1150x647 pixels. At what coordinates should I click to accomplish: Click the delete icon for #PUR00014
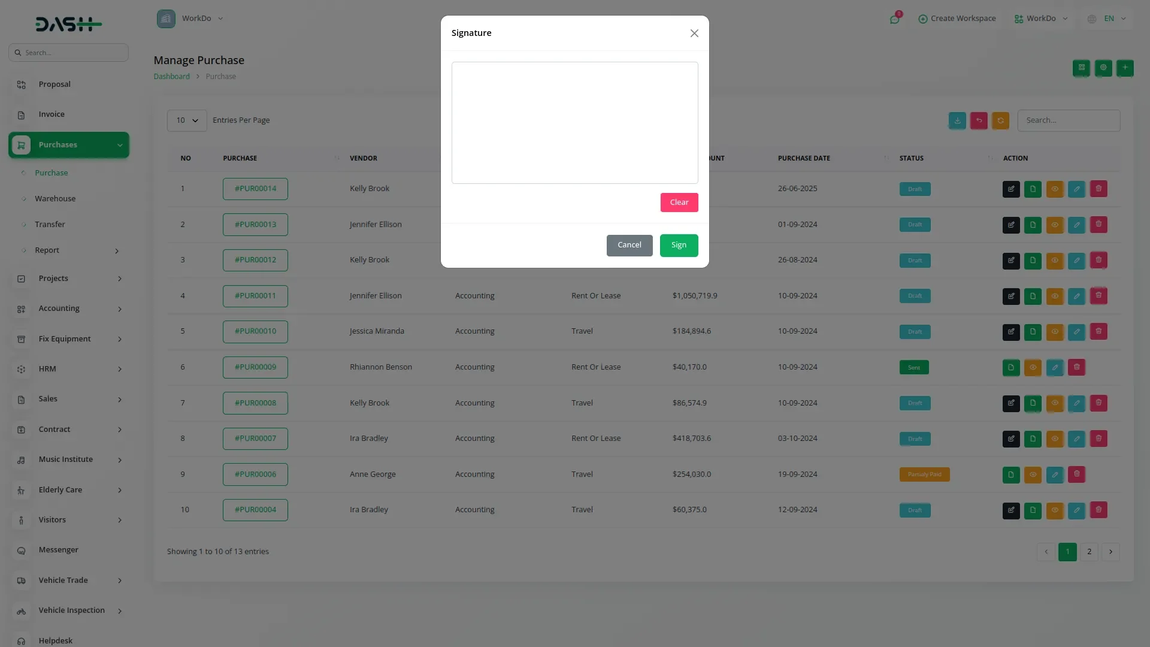tap(1098, 189)
